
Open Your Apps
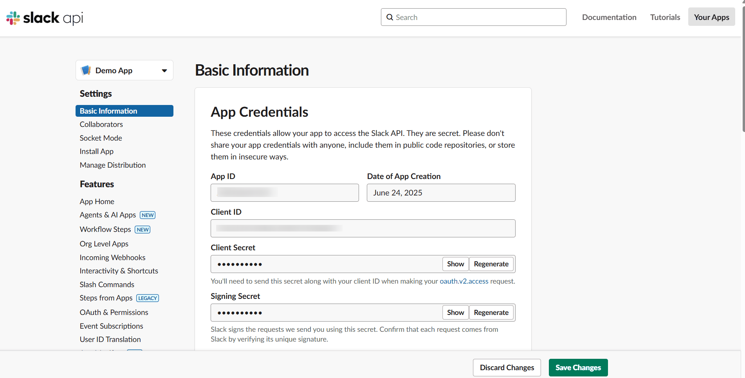711,17
